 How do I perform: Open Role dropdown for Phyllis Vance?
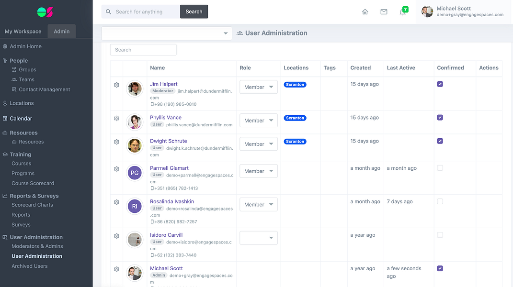pyautogui.click(x=259, y=120)
